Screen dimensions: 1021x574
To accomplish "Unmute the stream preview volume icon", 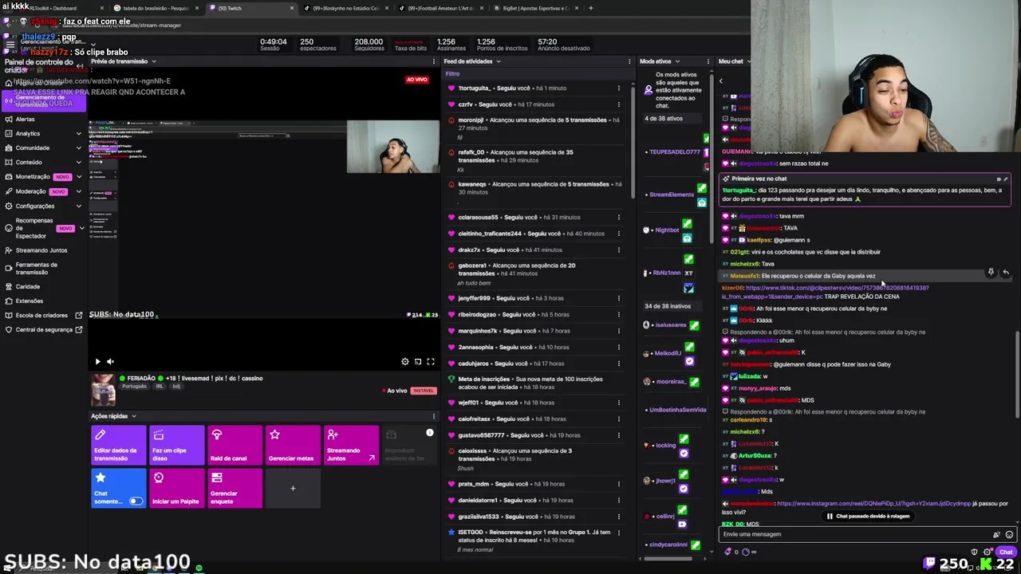I will [110, 362].
